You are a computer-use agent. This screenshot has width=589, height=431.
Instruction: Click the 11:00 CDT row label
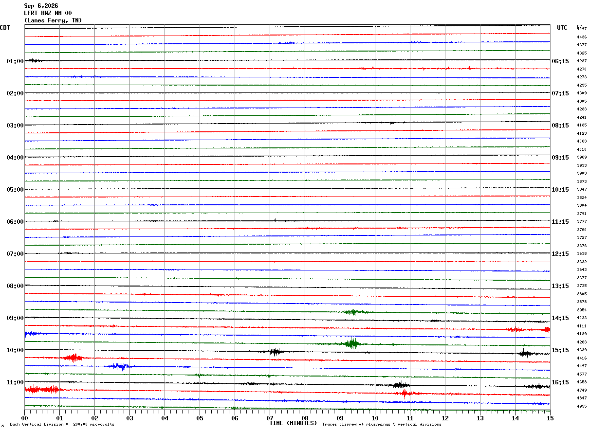click(x=15, y=382)
